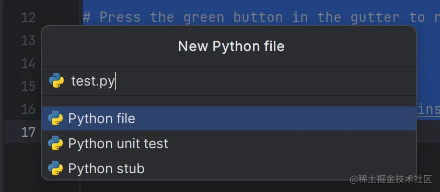Viewport: 440px width, 192px height.
Task: Click the New Python file dialog title
Action: point(231,46)
